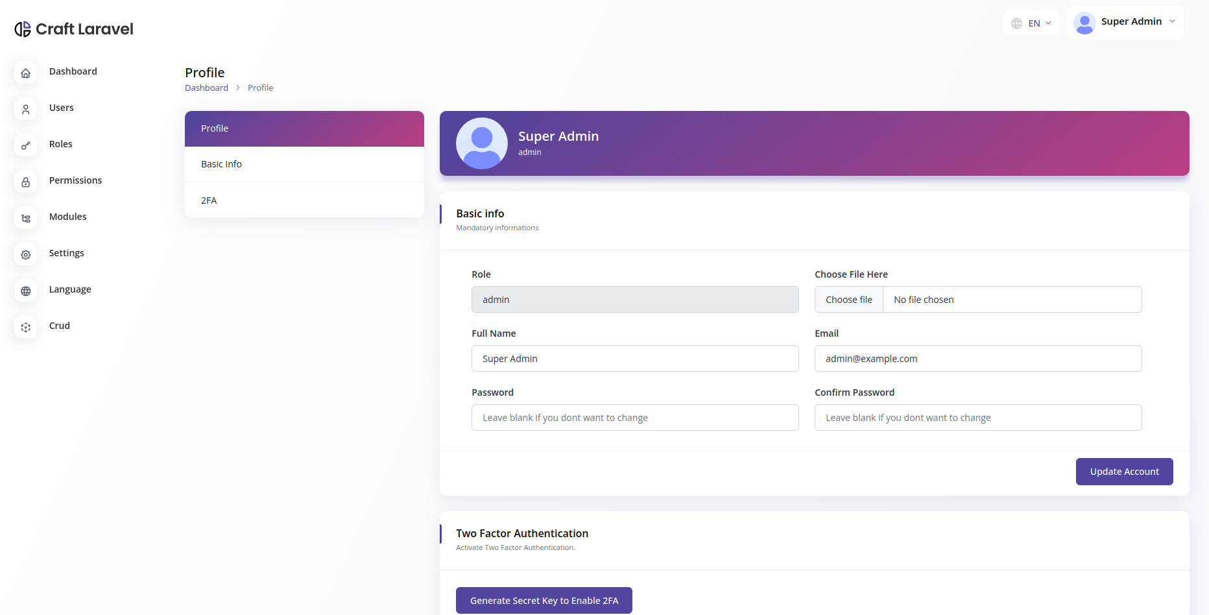The height and width of the screenshot is (615, 1209).
Task: Open Permissions via the lock icon
Action: pyautogui.click(x=26, y=182)
